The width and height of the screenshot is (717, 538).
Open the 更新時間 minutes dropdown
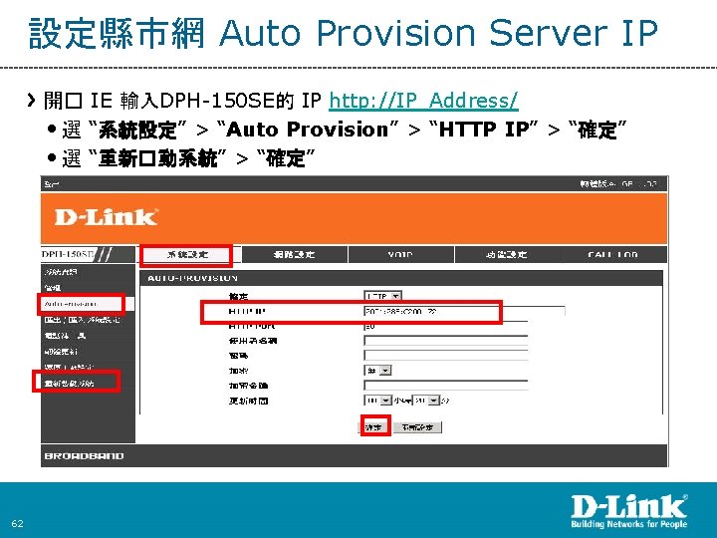pos(426,401)
